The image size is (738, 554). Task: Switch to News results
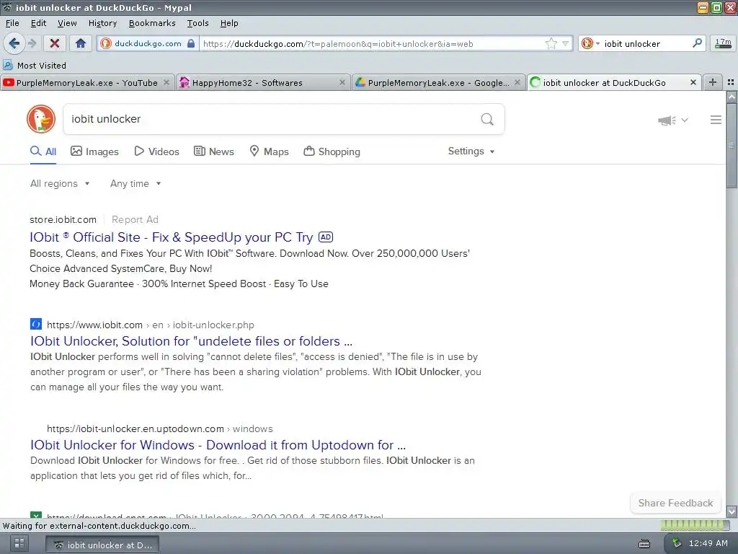pyautogui.click(x=214, y=151)
